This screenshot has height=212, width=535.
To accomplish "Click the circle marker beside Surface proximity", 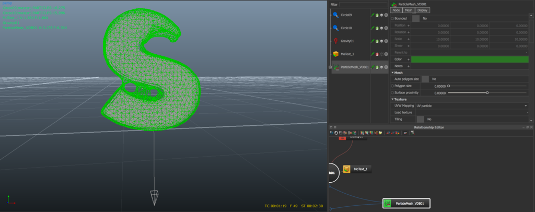I will point(392,93).
